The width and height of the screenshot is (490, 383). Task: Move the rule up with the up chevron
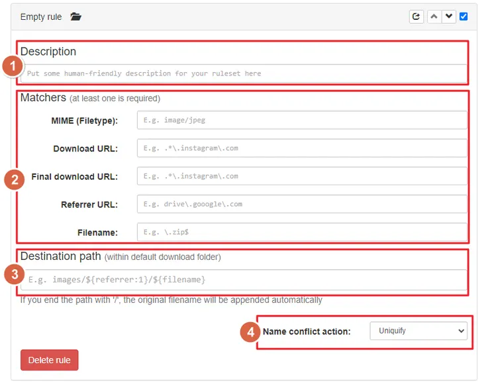[x=434, y=17]
